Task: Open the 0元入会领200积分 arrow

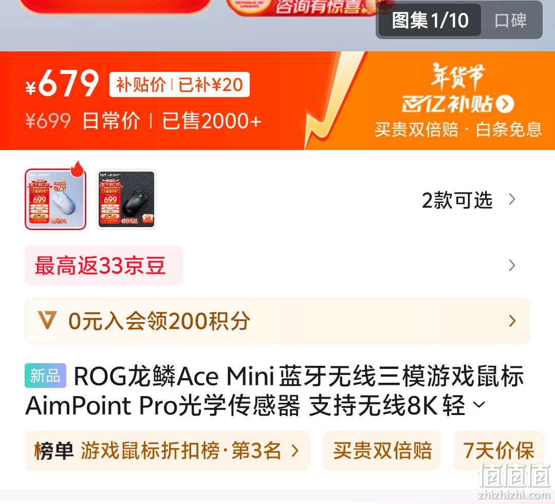Action: point(512,321)
